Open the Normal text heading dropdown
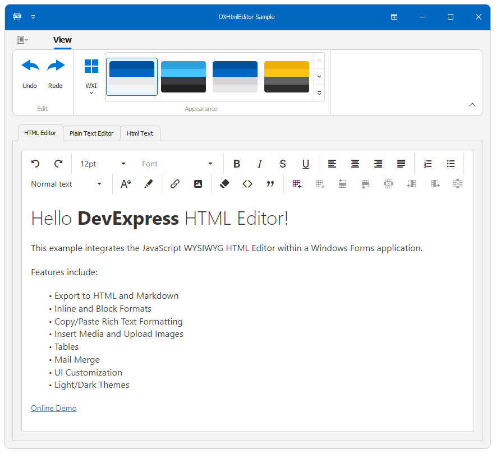Screen dimensions: 496x454 click(66, 184)
